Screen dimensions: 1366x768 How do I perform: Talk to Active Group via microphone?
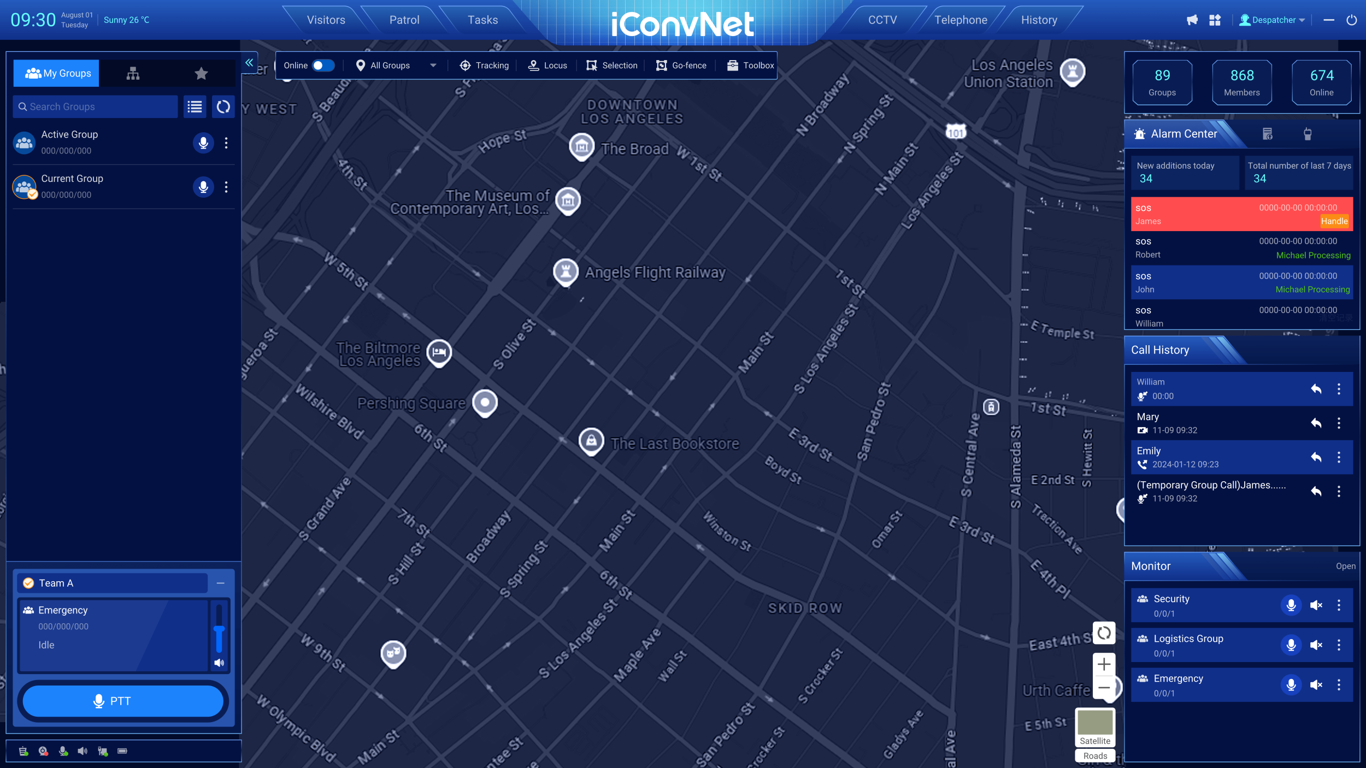[x=203, y=143]
